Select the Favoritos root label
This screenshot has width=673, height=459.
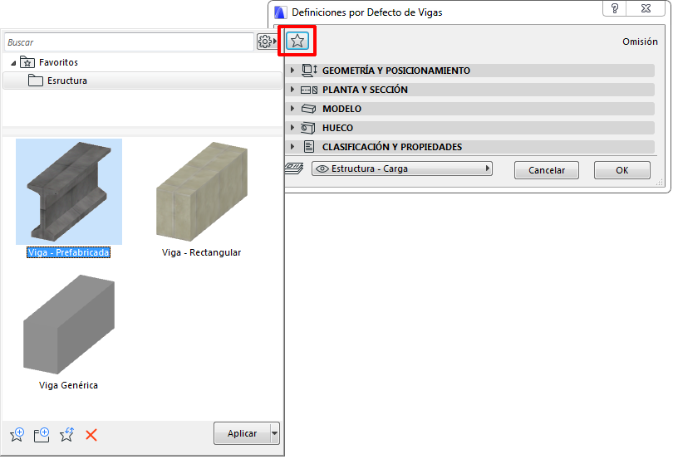click(x=58, y=62)
